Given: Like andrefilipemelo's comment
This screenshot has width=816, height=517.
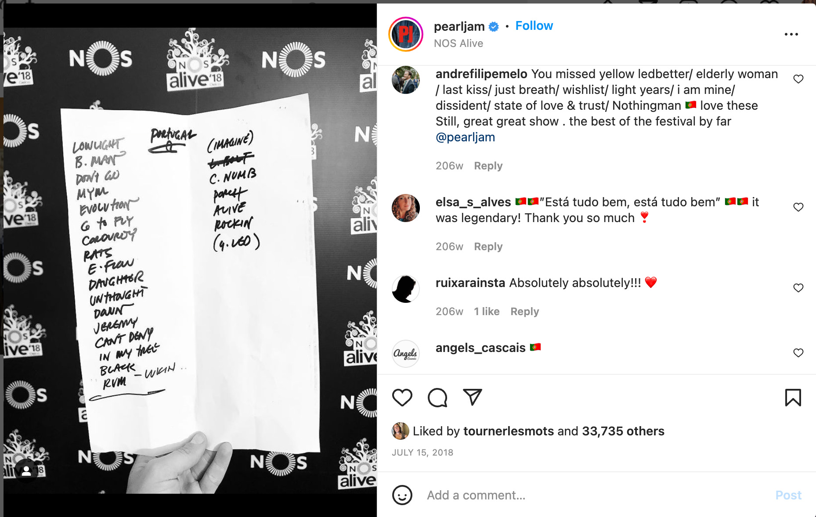Looking at the screenshot, I should pos(798,79).
